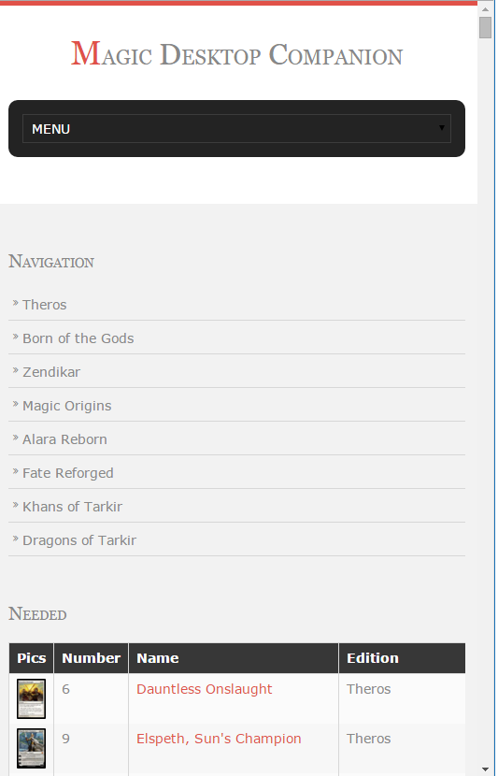Click the Dauntless Onslaught card thumbnail
Image resolution: width=498 pixels, height=776 pixels.
31,700
